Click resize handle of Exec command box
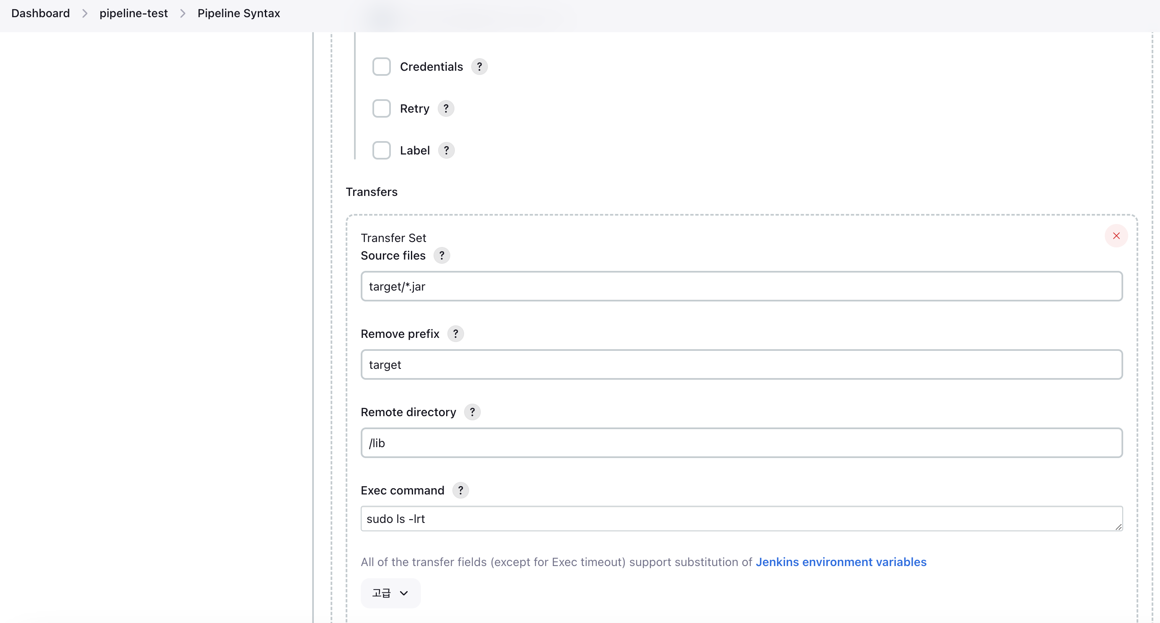Screen dimensions: 1160x623 pos(1119,527)
